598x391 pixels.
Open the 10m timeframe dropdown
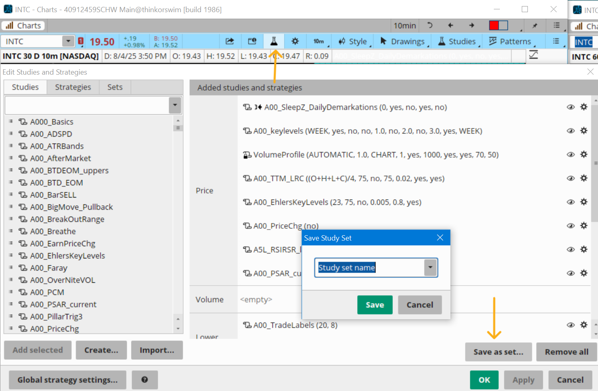320,41
